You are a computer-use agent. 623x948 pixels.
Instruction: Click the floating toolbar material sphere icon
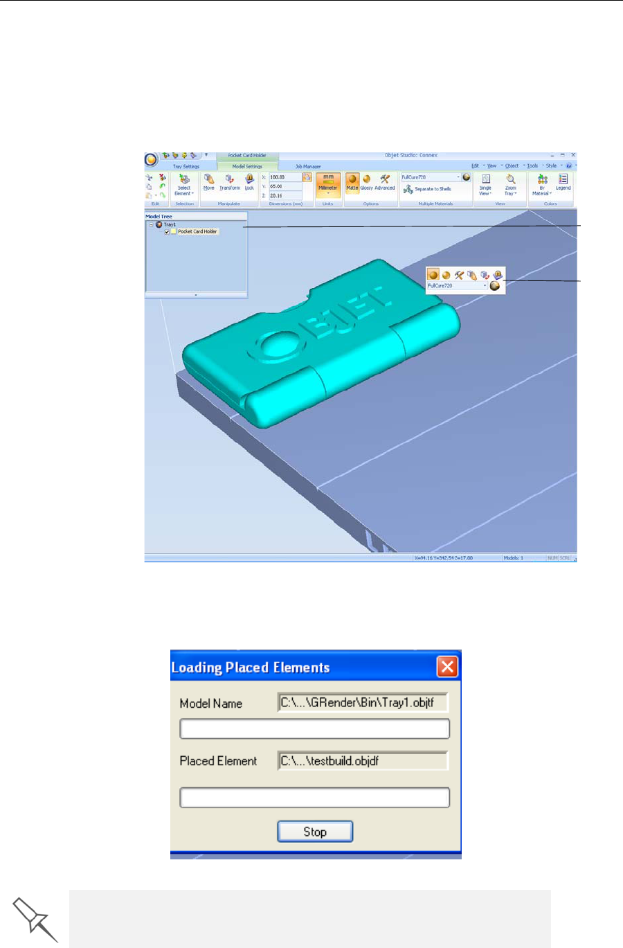click(x=495, y=286)
